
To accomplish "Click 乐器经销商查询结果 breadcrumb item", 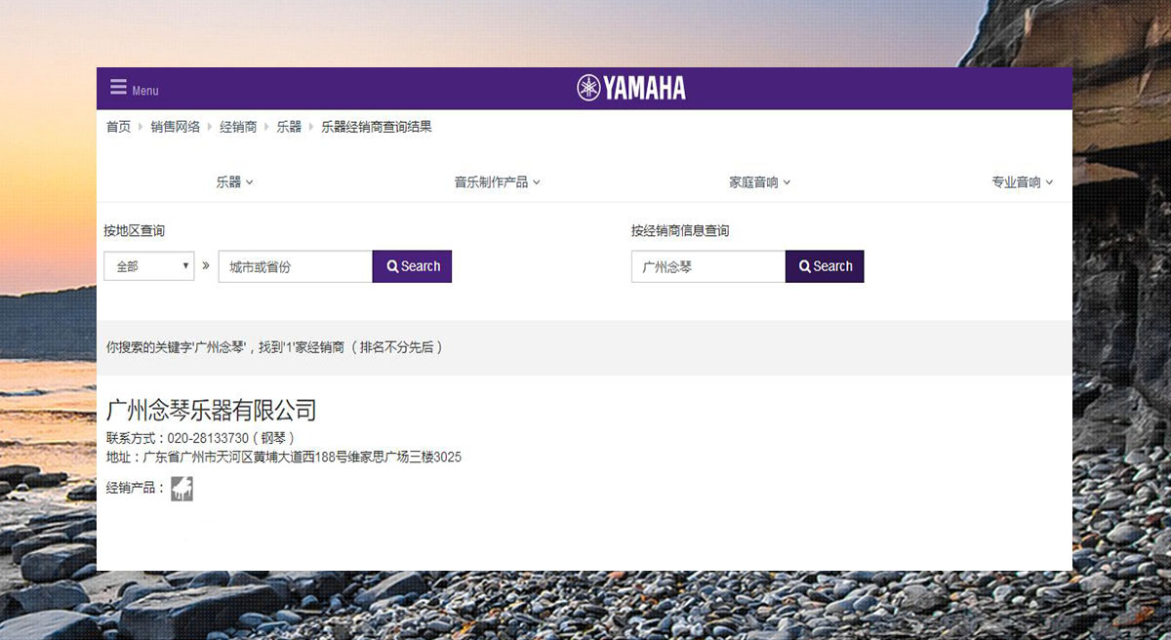I will pos(376,127).
